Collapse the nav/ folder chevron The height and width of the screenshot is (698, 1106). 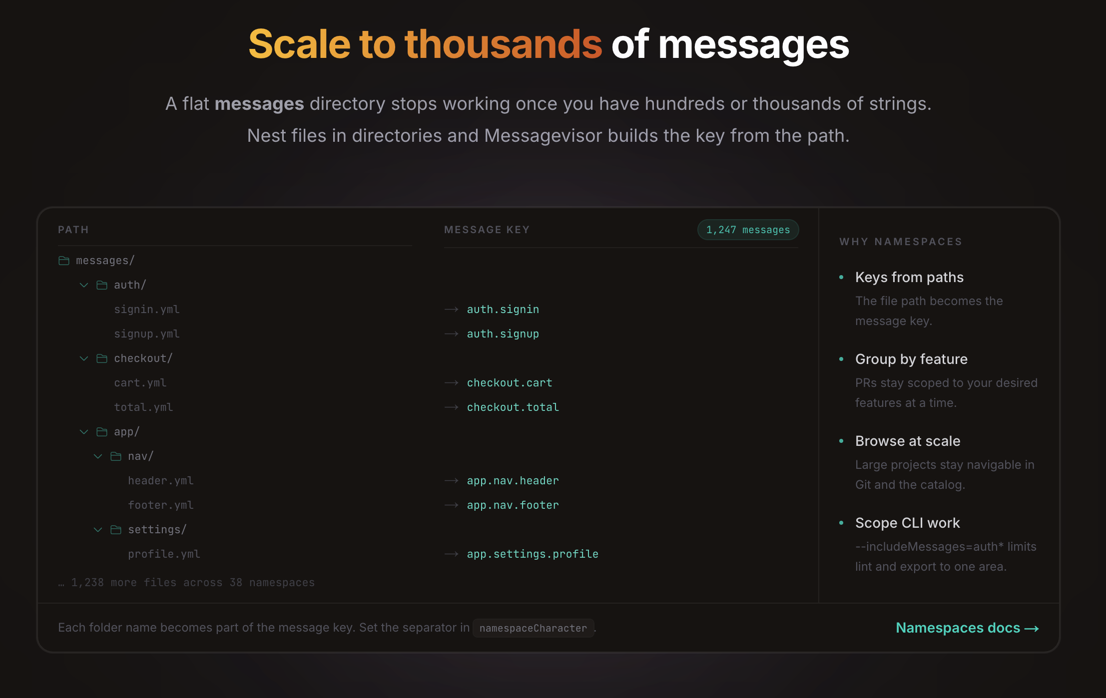coord(98,456)
